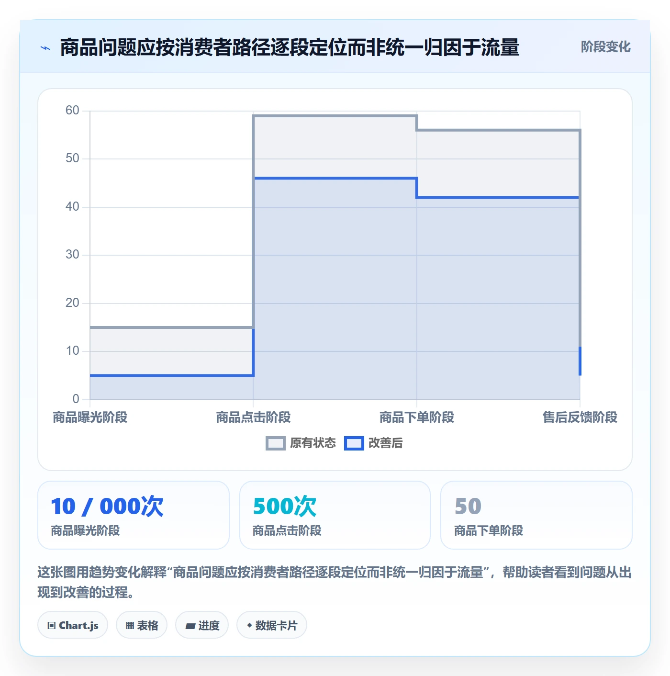Image resolution: width=670 pixels, height=676 pixels.
Task: Click the gray 50 value text
Action: tap(468, 507)
